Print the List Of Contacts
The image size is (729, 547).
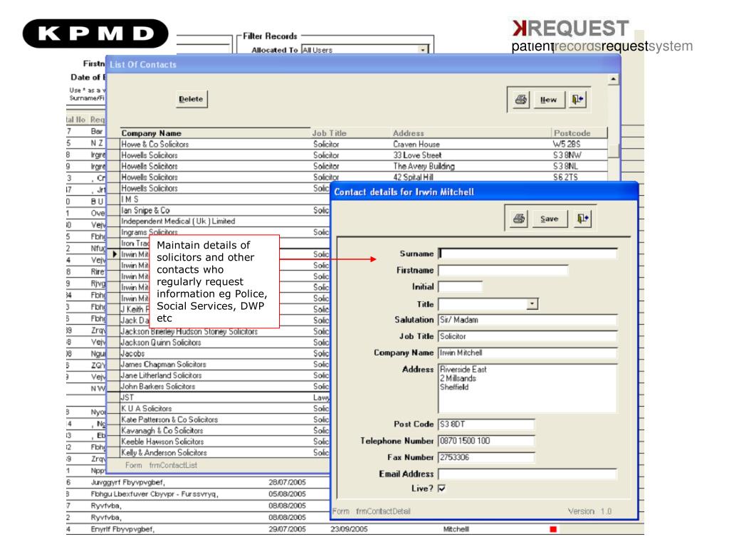click(520, 100)
